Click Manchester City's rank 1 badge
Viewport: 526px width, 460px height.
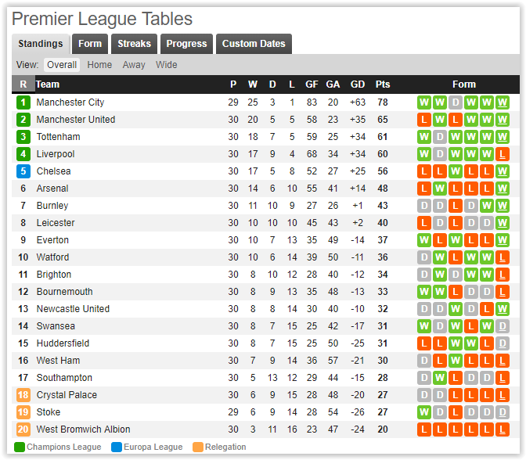(x=23, y=102)
